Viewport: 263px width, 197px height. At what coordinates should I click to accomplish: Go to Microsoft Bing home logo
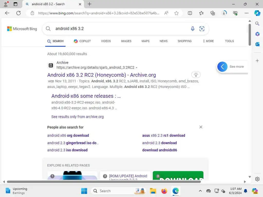click(22, 29)
